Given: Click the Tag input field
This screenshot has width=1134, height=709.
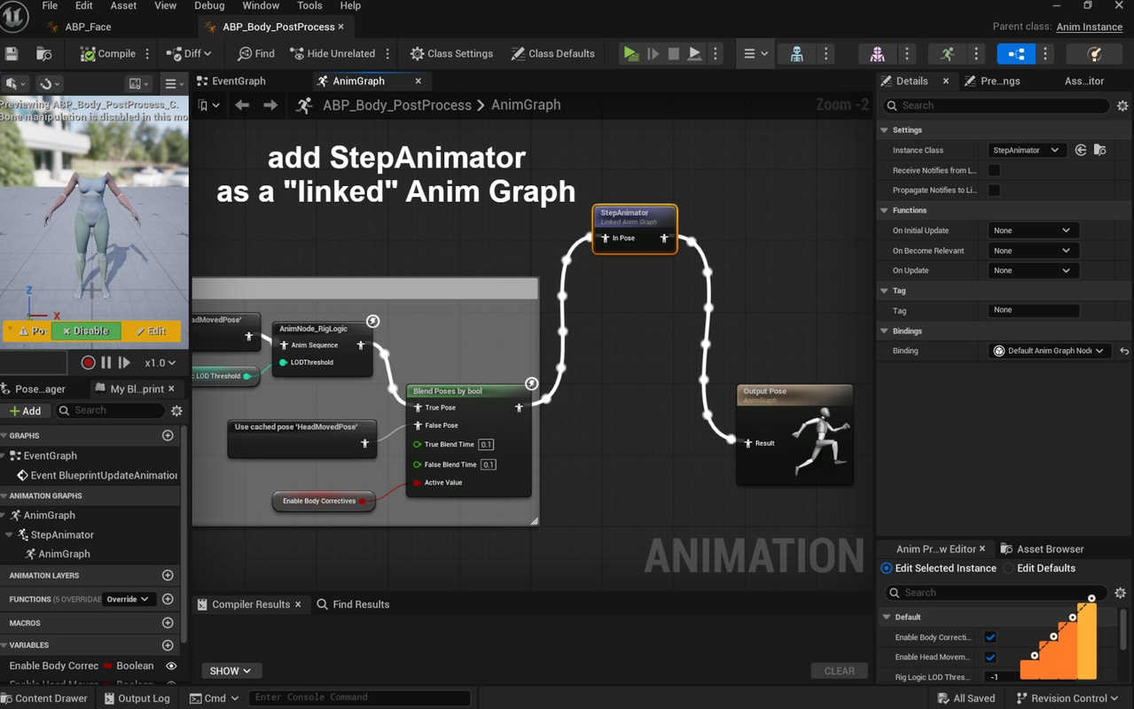Looking at the screenshot, I should point(1034,310).
